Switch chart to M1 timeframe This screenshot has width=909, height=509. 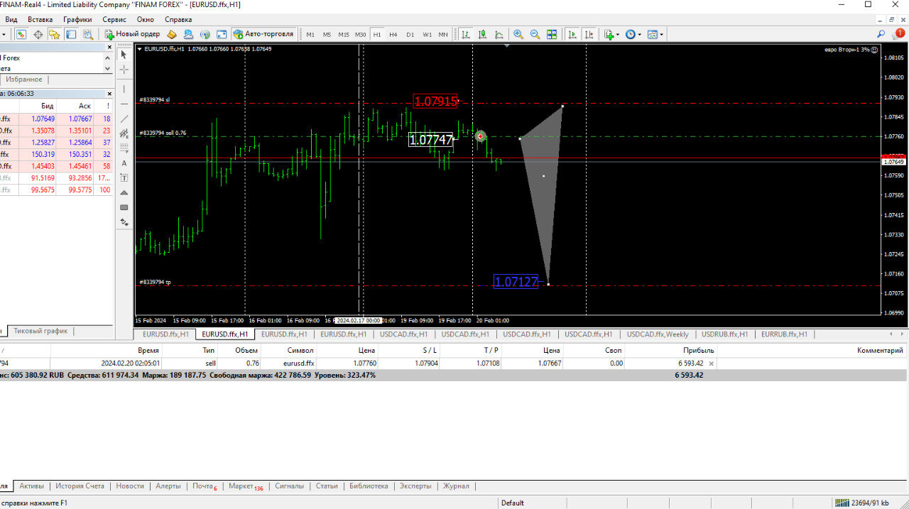point(310,34)
